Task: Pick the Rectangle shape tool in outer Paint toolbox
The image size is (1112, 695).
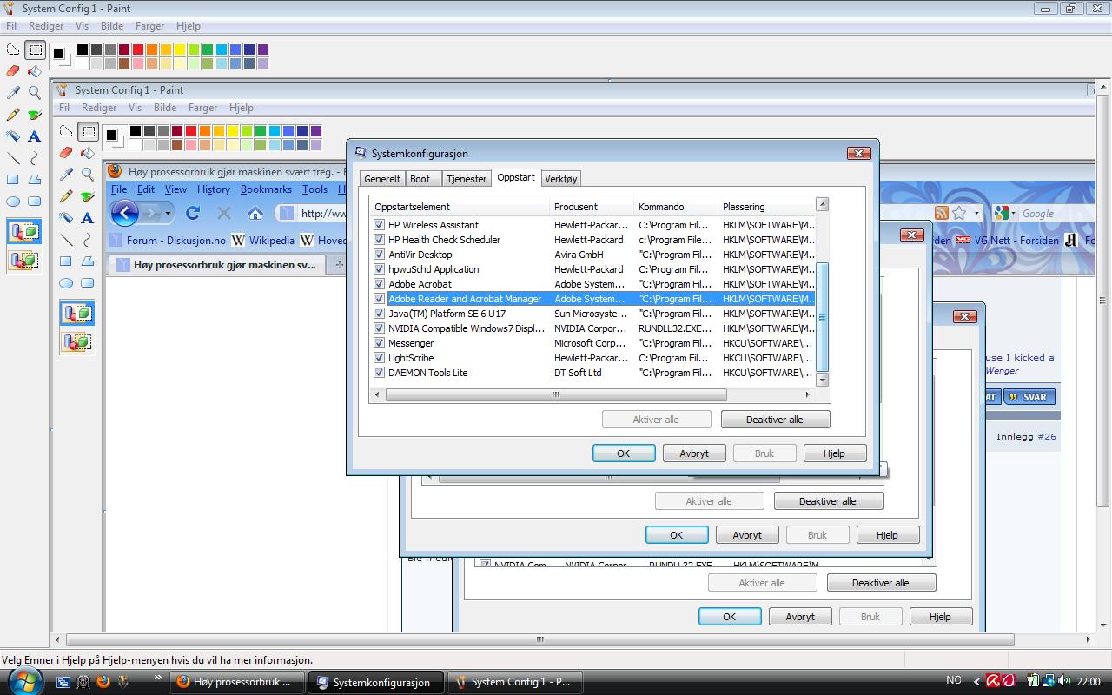Action: point(13,180)
